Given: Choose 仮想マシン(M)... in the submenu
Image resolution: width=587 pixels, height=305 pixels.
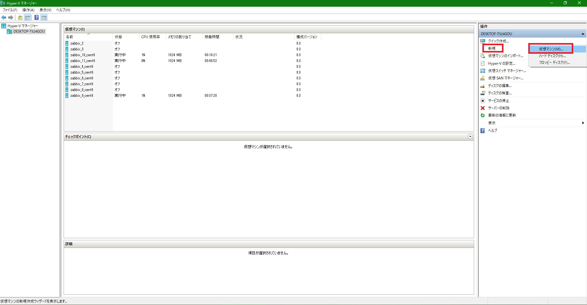Looking at the screenshot, I should [557, 49].
